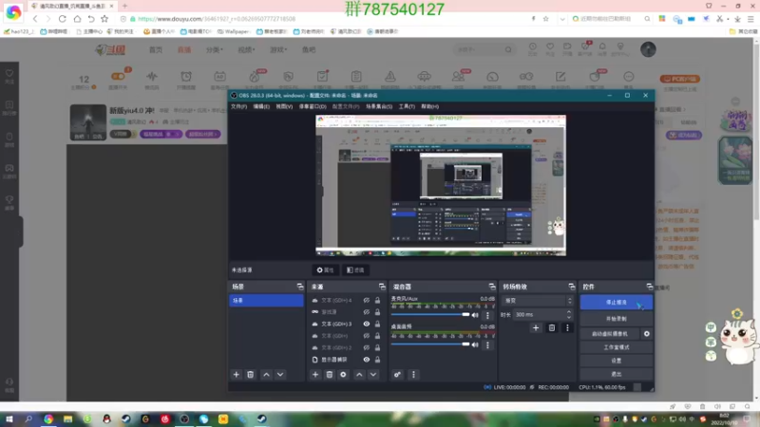Open source properties gear in Sources toolbar
The height and width of the screenshot is (427, 760).
click(x=343, y=374)
